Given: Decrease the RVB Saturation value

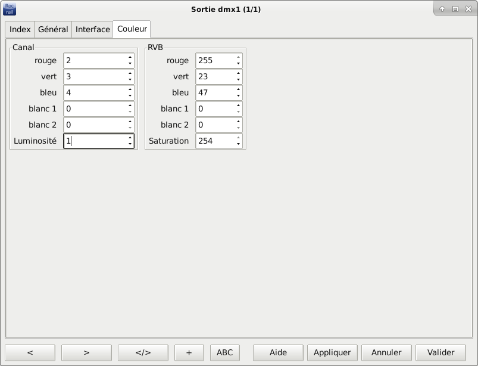Looking at the screenshot, I should tap(238, 144).
